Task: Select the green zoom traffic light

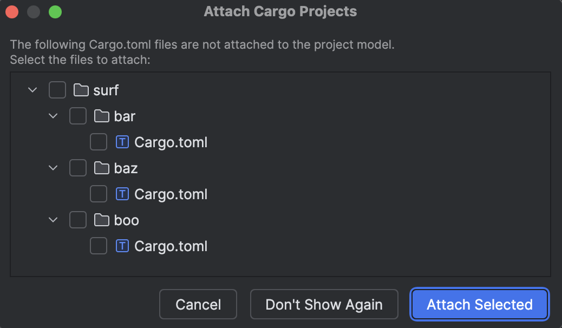Action: (54, 11)
